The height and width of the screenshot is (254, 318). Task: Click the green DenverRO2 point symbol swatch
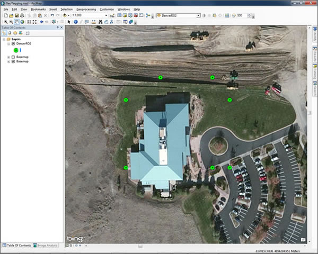pos(16,50)
